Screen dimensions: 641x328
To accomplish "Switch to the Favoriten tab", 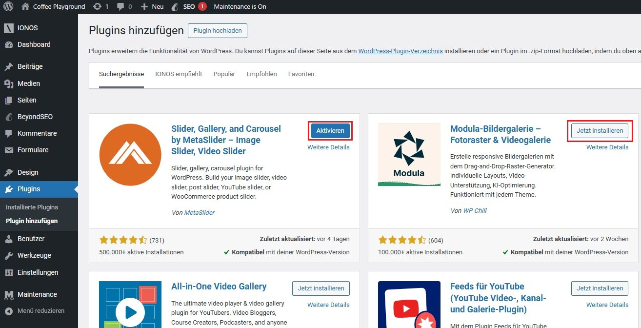I will 301,74.
